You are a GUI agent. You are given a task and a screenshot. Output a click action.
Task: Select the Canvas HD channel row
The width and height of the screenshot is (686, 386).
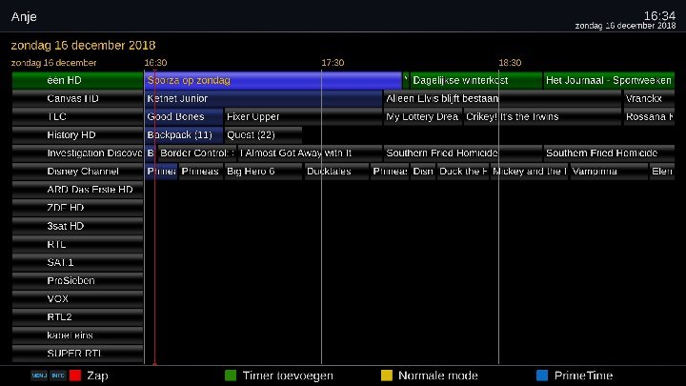77,98
